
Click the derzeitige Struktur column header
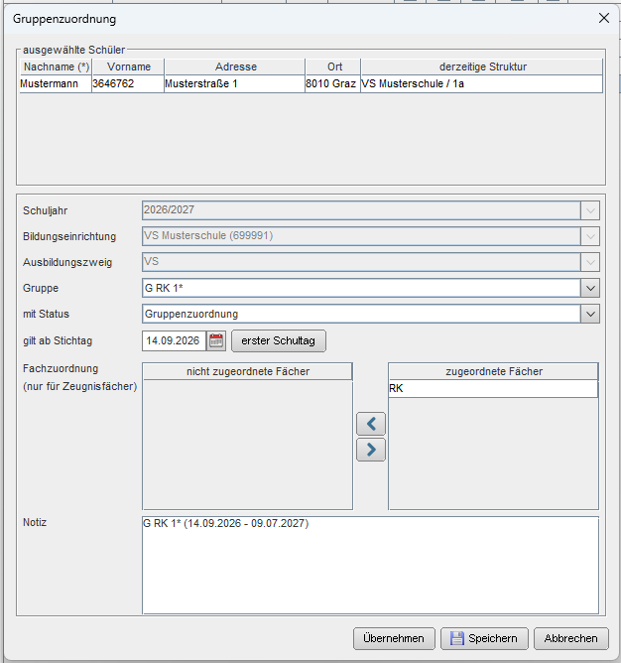click(482, 66)
